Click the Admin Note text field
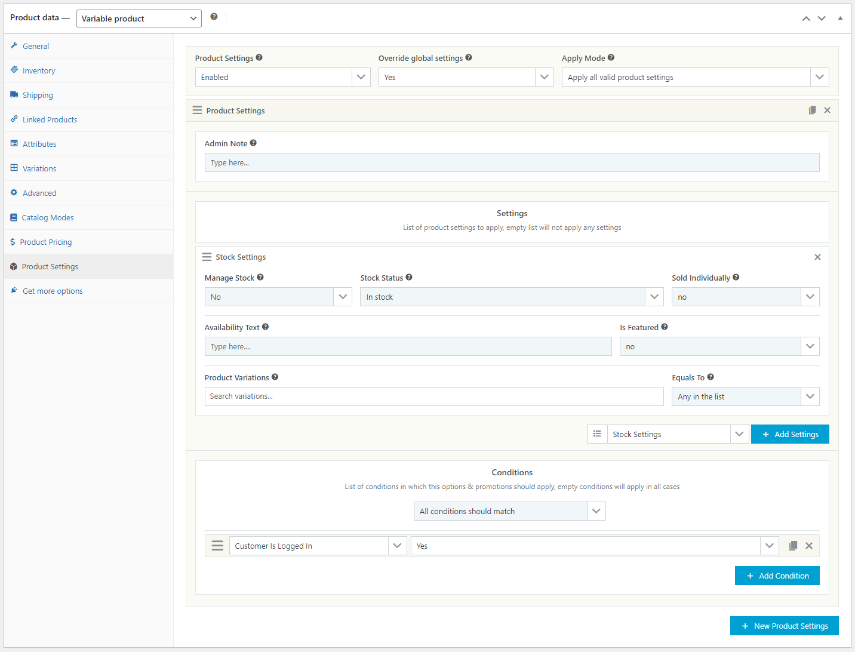The width and height of the screenshot is (855, 652). [512, 162]
